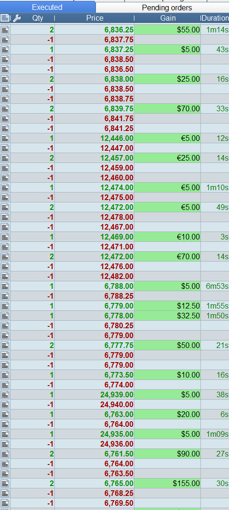Image resolution: width=229 pixels, height=510 pixels.
Task: Click the 1m14s duration cell
Action: [x=215, y=30]
